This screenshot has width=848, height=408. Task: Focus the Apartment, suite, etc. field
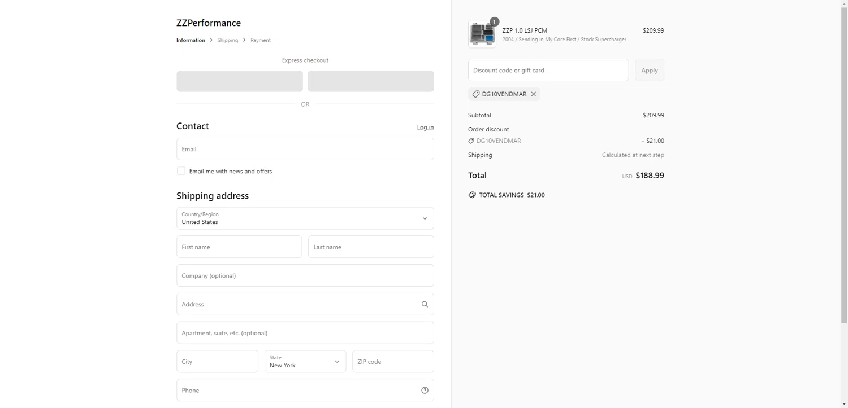(x=305, y=333)
